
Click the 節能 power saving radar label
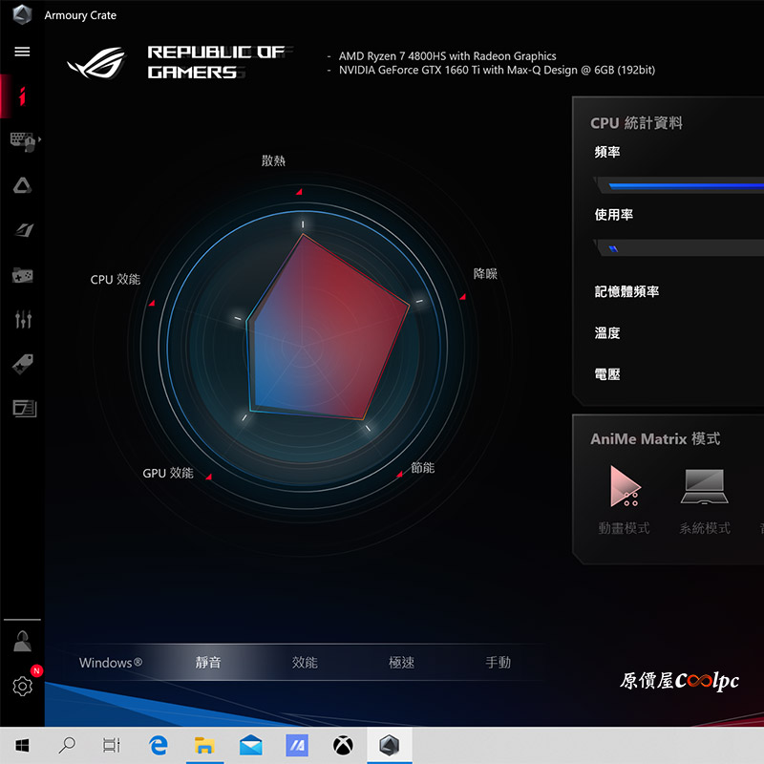click(x=422, y=468)
